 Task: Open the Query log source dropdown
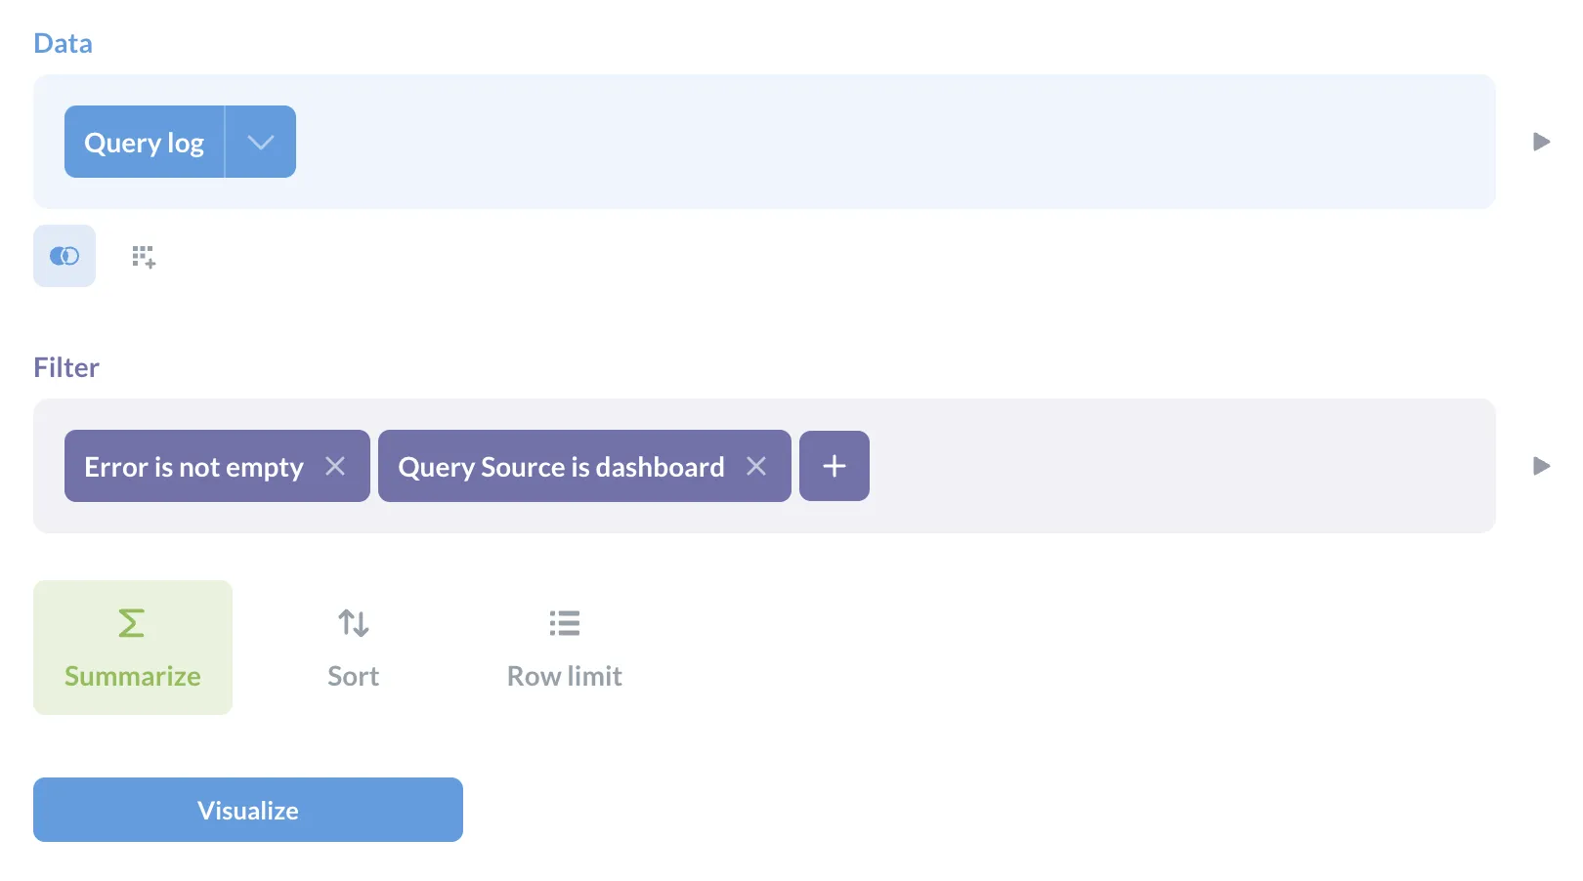click(x=260, y=141)
